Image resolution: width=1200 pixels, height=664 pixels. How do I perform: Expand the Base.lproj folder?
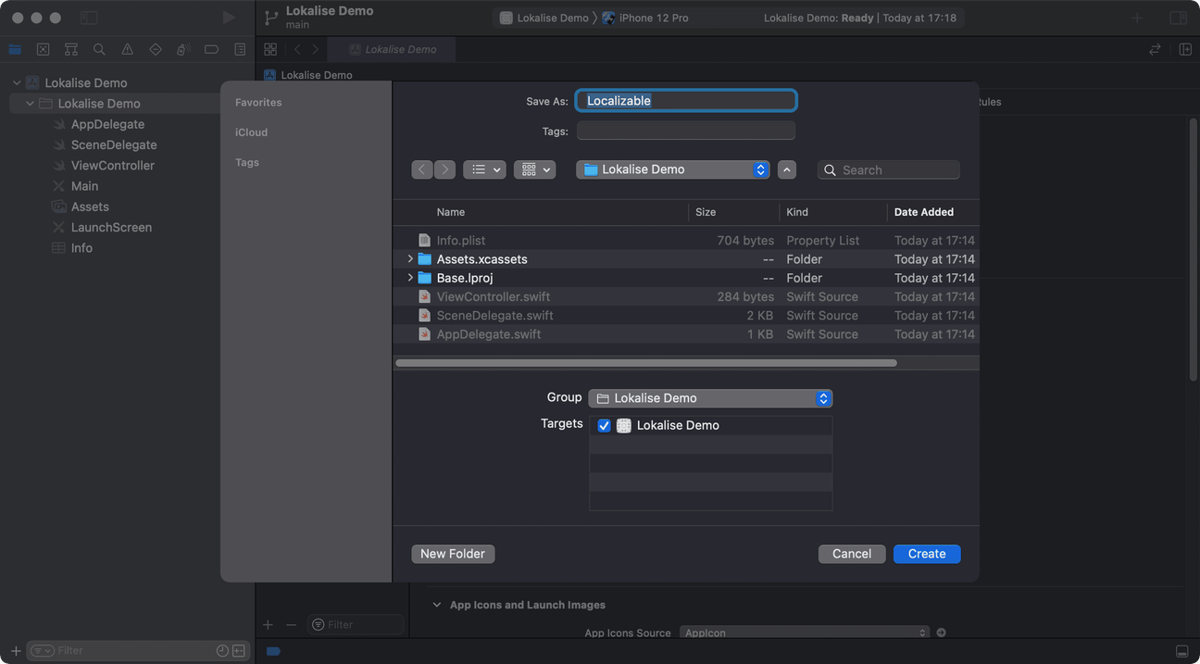pyautogui.click(x=410, y=278)
